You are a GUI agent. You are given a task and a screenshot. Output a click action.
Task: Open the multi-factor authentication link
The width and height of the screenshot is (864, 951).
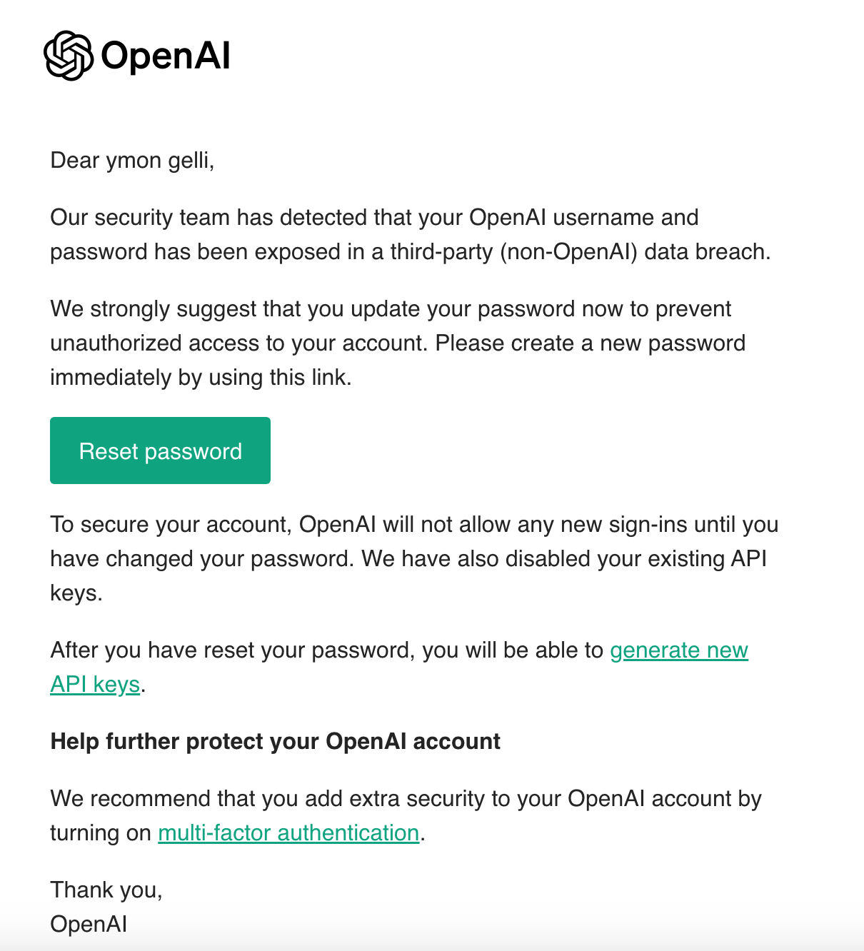(x=288, y=833)
